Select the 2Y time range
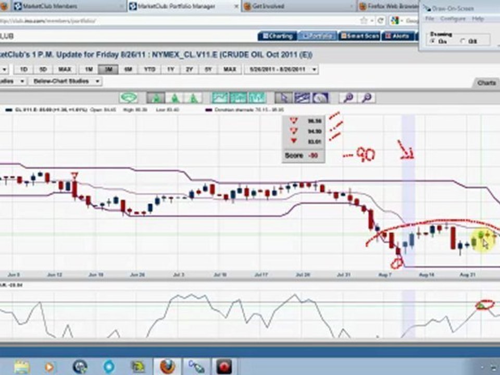 [190, 69]
